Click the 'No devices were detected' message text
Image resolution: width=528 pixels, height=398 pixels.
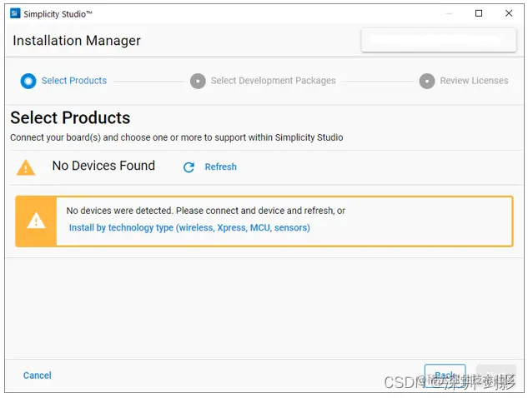click(x=206, y=211)
